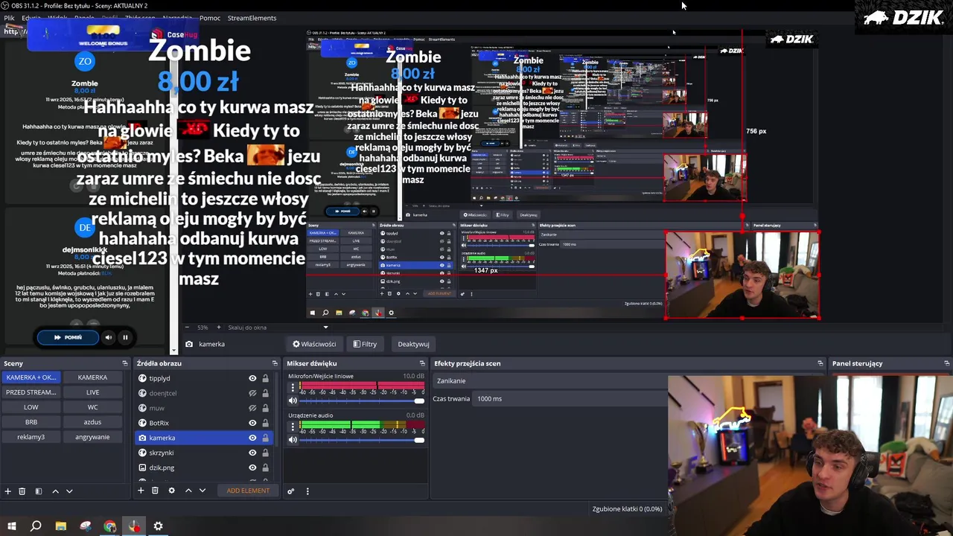Image resolution: width=953 pixels, height=536 pixels.
Task: Undock the Panel sterujący dock
Action: click(946, 363)
